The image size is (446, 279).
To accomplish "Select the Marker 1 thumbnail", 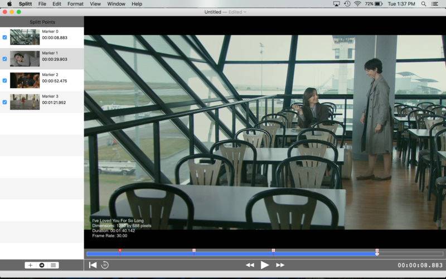I will coord(25,59).
